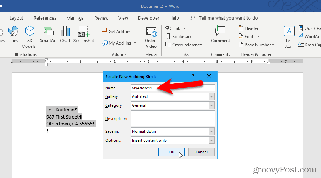
Task: Click the Name field with MyAddress
Action: tap(173, 88)
